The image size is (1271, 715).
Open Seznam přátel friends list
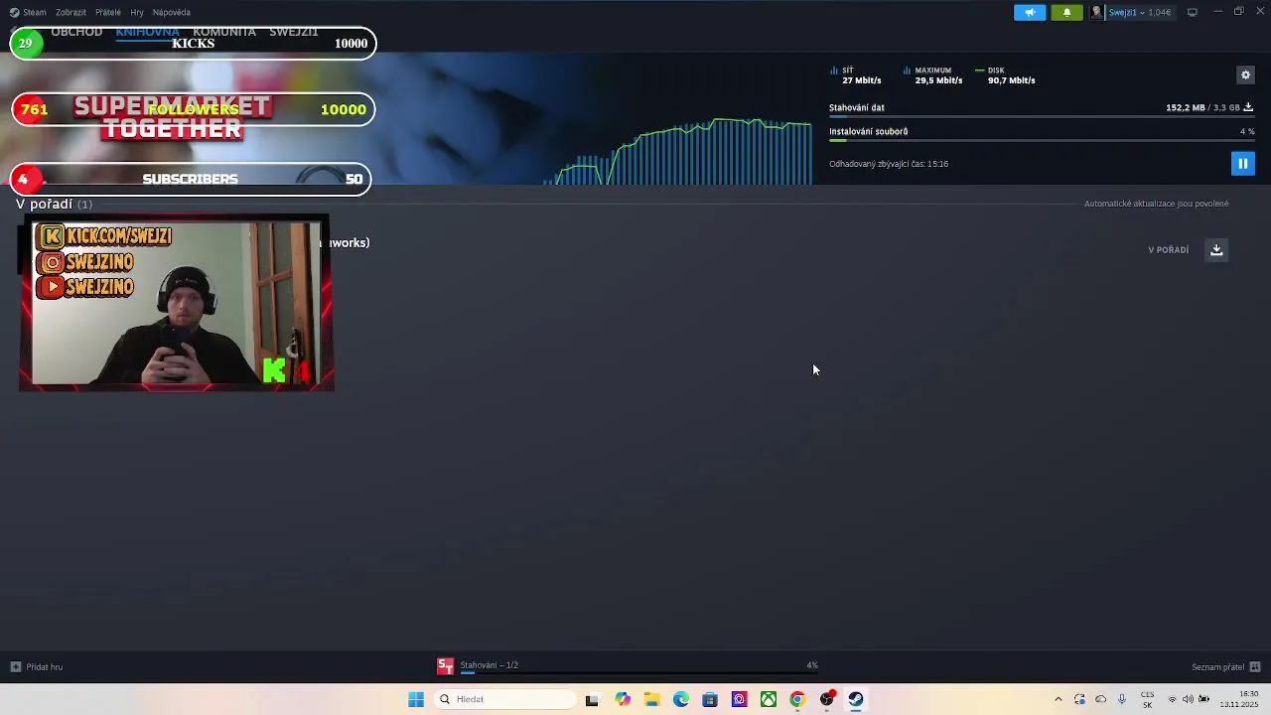1226,666
